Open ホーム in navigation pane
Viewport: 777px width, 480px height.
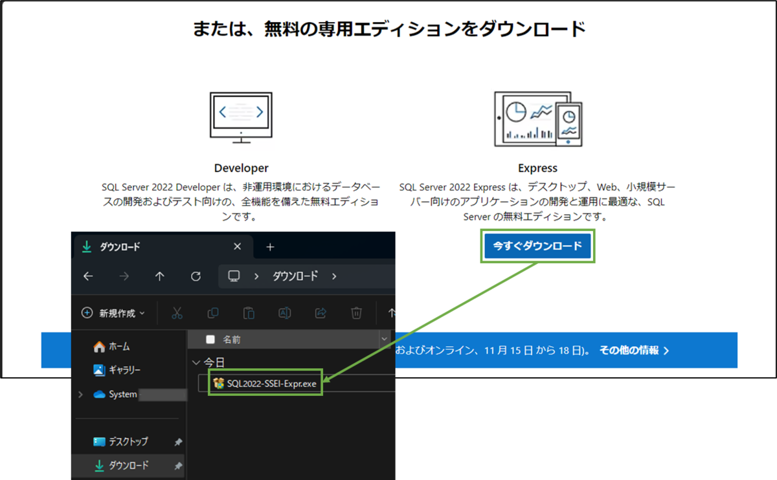tap(112, 347)
